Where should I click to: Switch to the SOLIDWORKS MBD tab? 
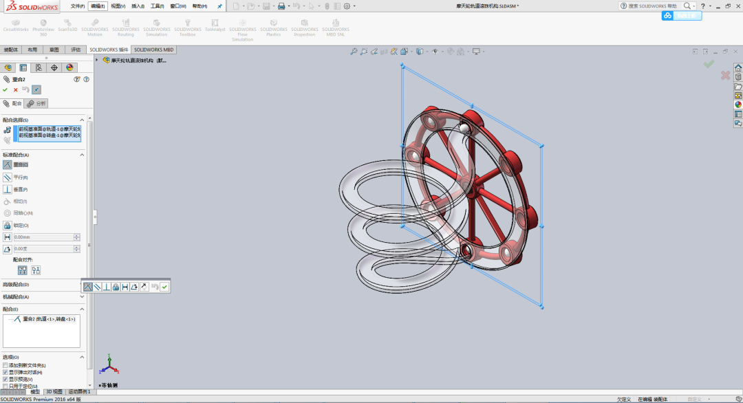[x=153, y=49]
